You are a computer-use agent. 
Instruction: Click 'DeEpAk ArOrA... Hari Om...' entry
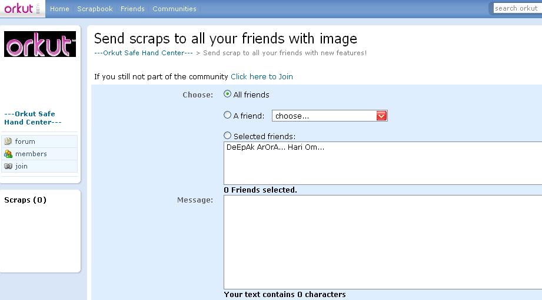pyautogui.click(x=275, y=147)
